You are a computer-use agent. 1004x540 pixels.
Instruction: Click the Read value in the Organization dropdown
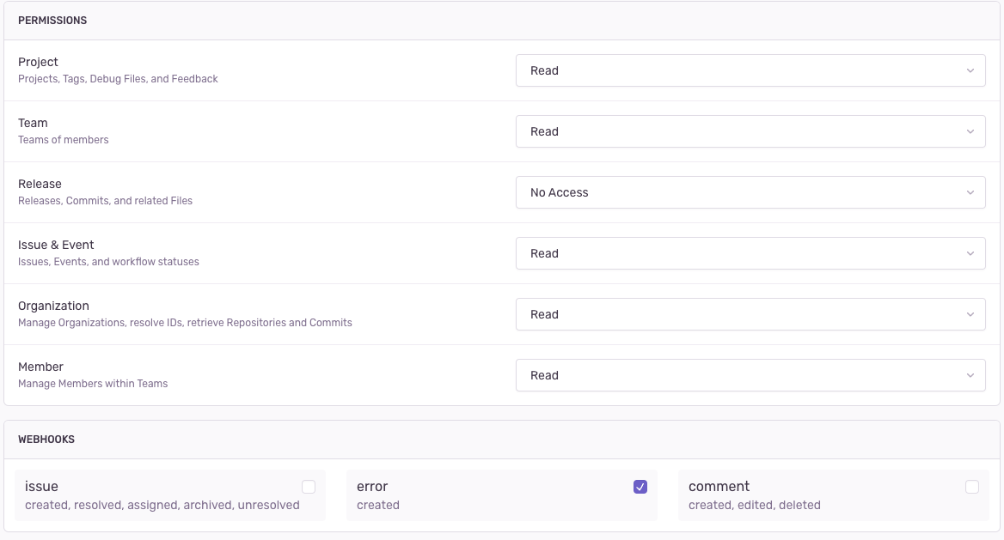click(x=545, y=314)
